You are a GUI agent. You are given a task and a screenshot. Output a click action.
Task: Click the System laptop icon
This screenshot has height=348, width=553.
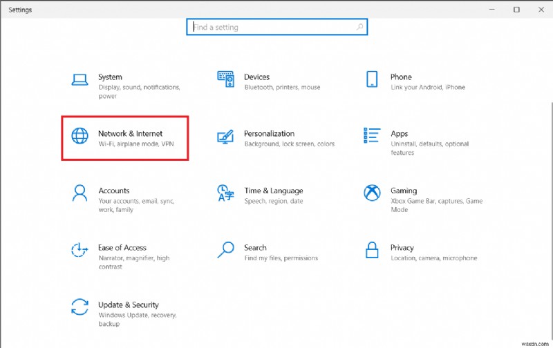pyautogui.click(x=80, y=79)
